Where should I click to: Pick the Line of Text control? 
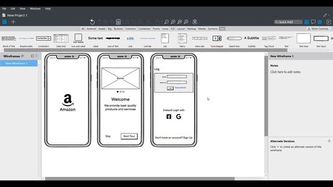click(x=113, y=40)
